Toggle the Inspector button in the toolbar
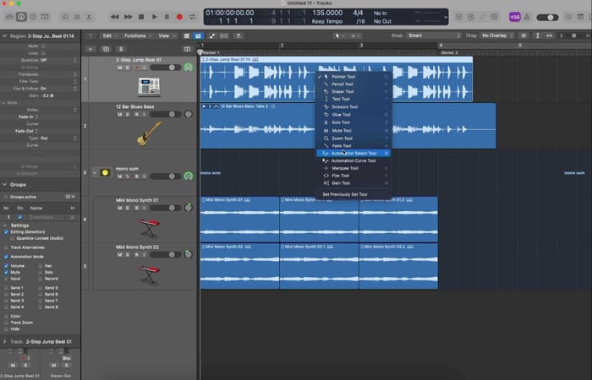The width and height of the screenshot is (592, 380). pos(21,17)
